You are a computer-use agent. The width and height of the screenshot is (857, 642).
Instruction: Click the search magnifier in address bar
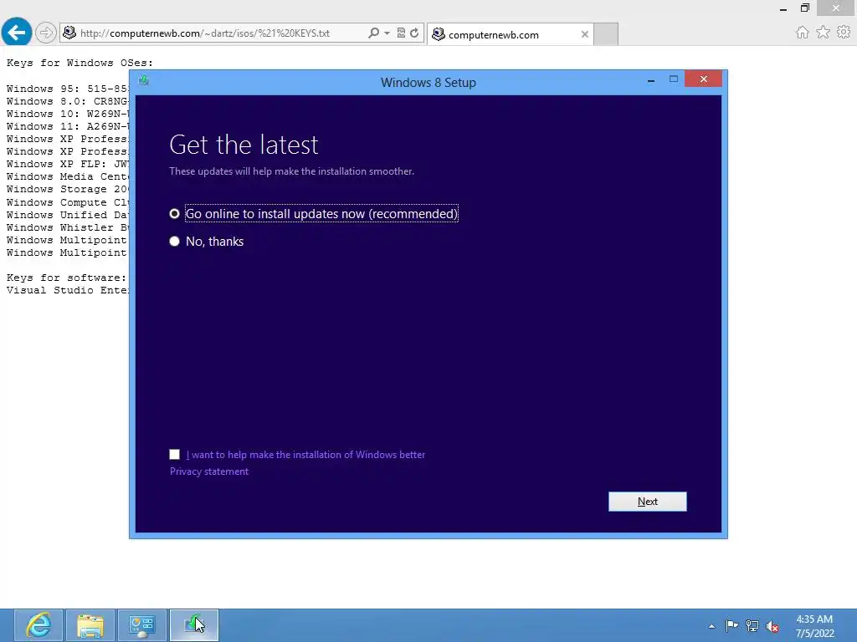coord(373,33)
